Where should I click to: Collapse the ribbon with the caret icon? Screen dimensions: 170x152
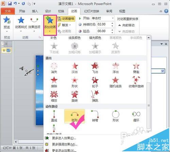161,11
